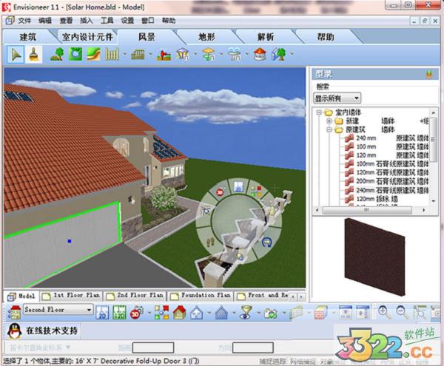Toggle 对象 object snap in status bar
The height and width of the screenshot is (366, 444).
coord(326,361)
